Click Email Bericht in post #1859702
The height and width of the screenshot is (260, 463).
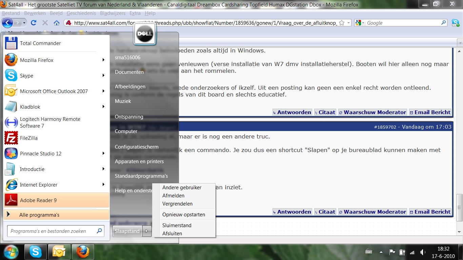coord(430,212)
